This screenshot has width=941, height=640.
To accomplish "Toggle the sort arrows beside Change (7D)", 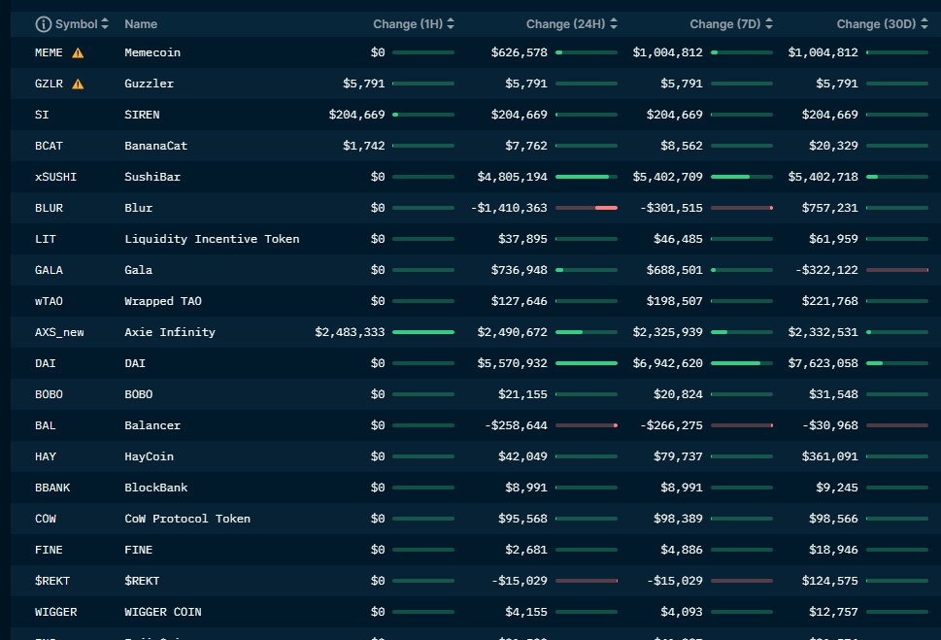I will (x=769, y=24).
